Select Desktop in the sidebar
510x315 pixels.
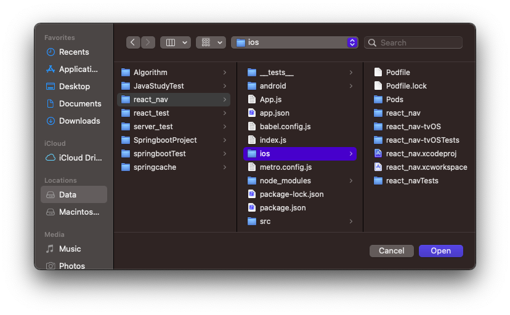coord(74,86)
